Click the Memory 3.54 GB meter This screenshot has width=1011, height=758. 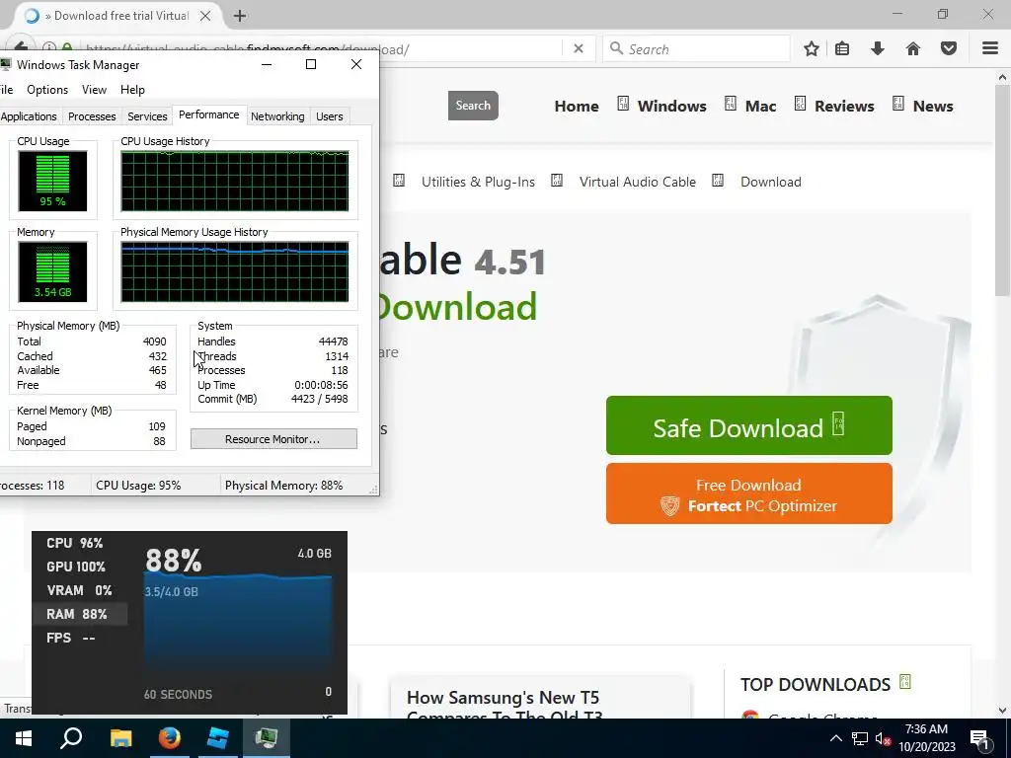click(52, 271)
